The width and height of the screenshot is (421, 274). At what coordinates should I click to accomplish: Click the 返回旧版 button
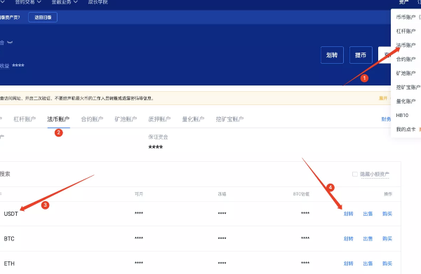[43, 18]
